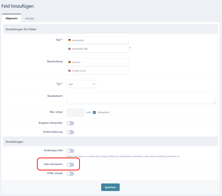Click the Standardwert resize handle corner
222x196 pixels.
tap(214, 103)
